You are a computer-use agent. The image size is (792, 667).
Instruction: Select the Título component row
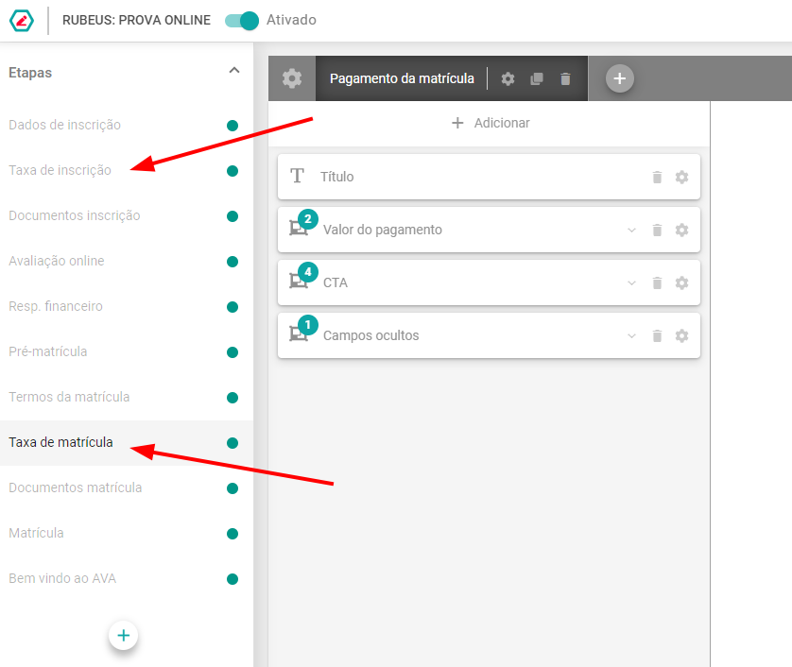tap(489, 177)
